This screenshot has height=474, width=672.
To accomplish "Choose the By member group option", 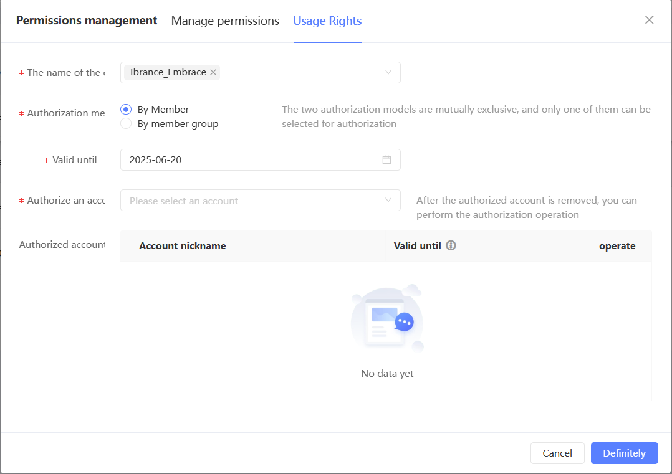I will pyautogui.click(x=126, y=124).
